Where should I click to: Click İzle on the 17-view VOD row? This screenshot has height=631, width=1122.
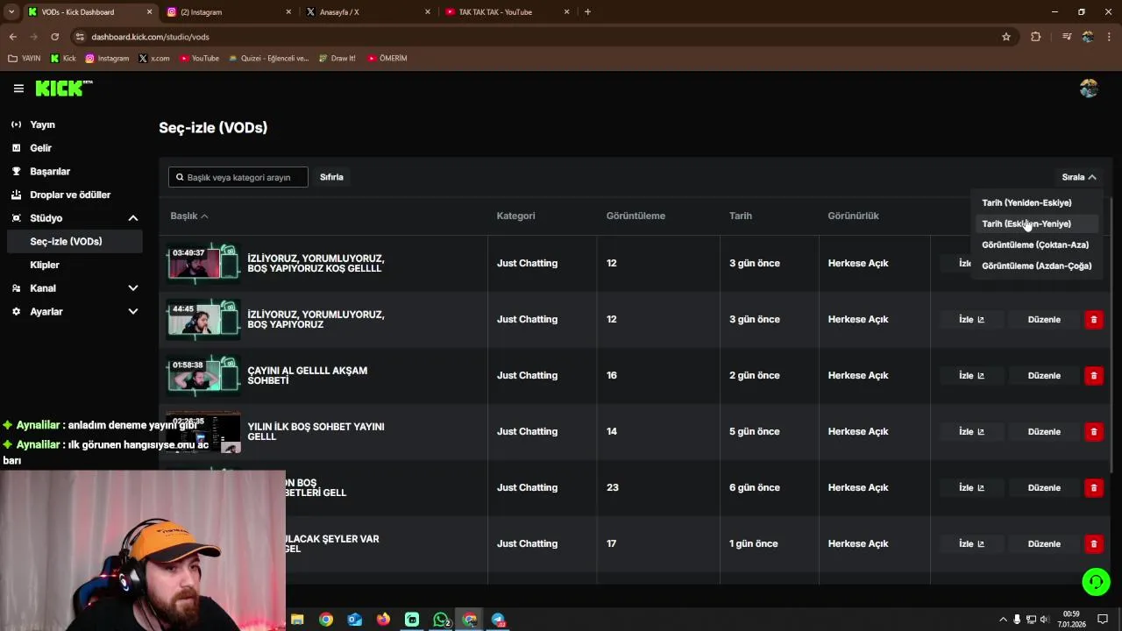[971, 543]
